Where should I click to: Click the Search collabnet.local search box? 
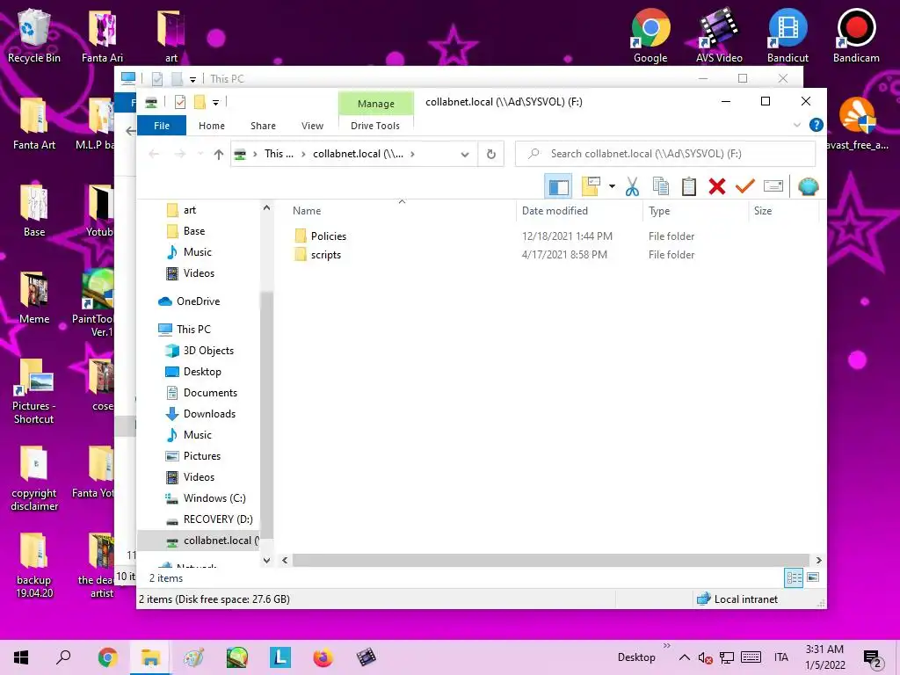[665, 154]
